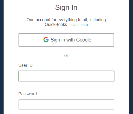Click the 'Google' word in the sign-in button
This screenshot has width=133, height=114.
tap(84, 40)
